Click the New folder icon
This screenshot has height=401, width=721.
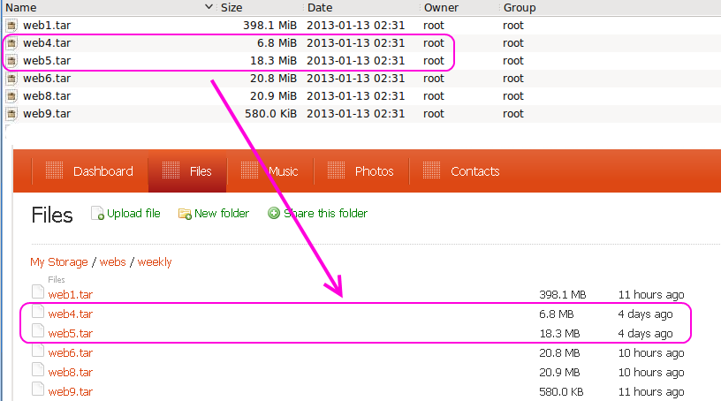click(x=185, y=214)
